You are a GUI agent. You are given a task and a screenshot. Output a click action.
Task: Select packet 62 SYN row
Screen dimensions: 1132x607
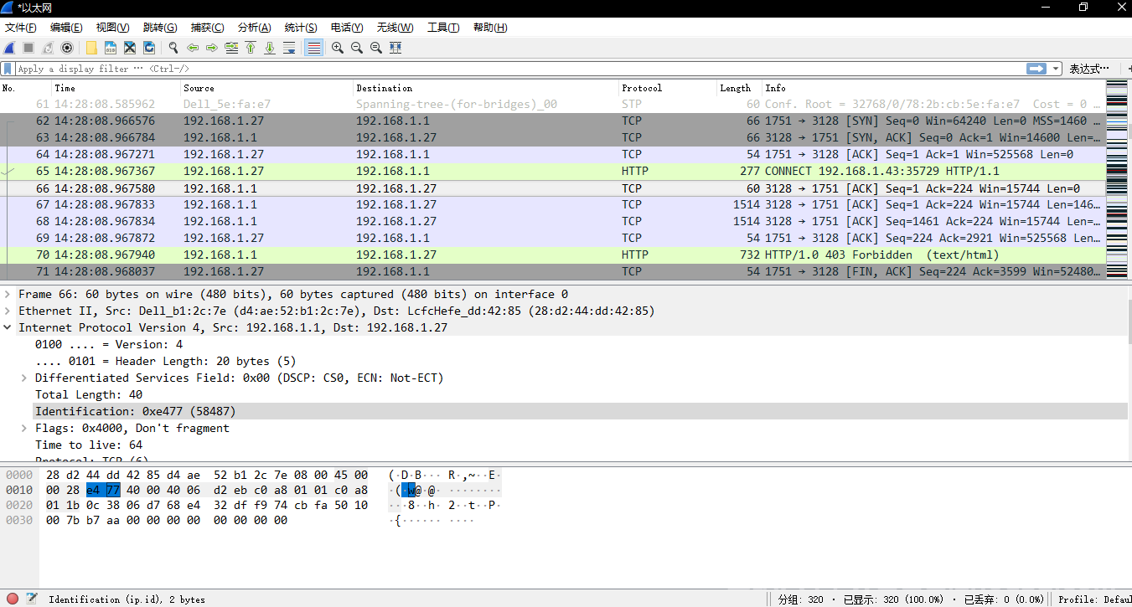coord(553,121)
